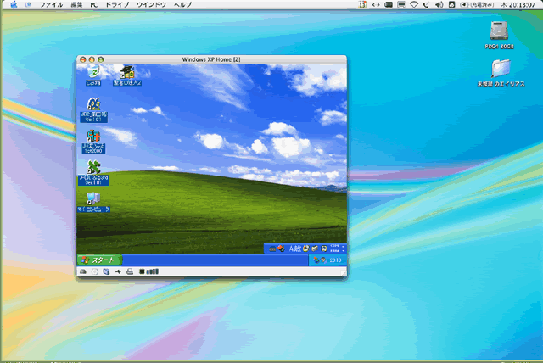Viewport: 543px width, 363px height.
Task: Click the IME pad icon
Action: pos(305,249)
